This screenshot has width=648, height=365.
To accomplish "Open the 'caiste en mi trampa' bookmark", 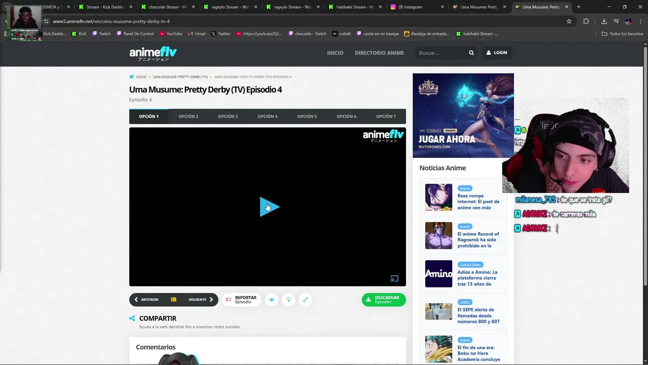I will click(378, 34).
